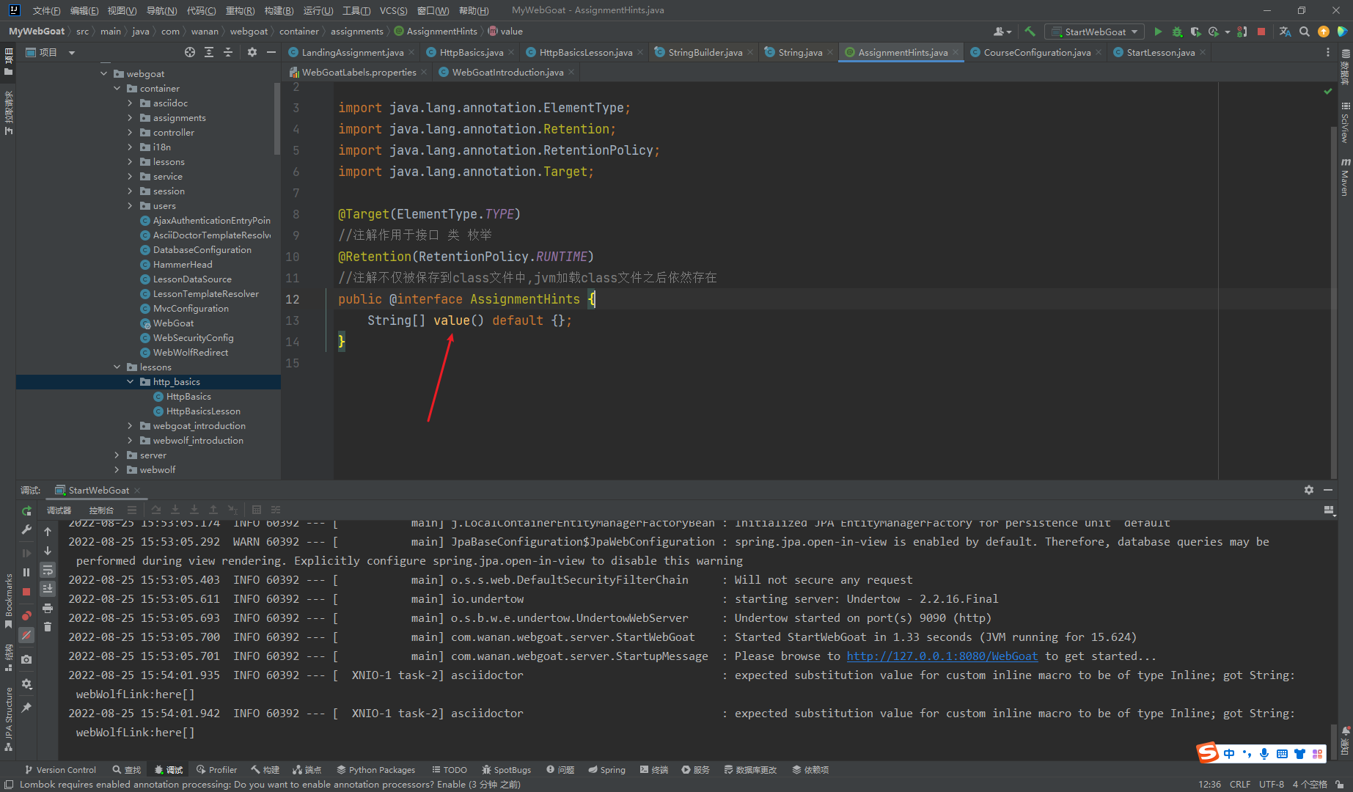The width and height of the screenshot is (1353, 792).
Task: Switch to the HttpBasics.java tab
Action: [x=471, y=52]
